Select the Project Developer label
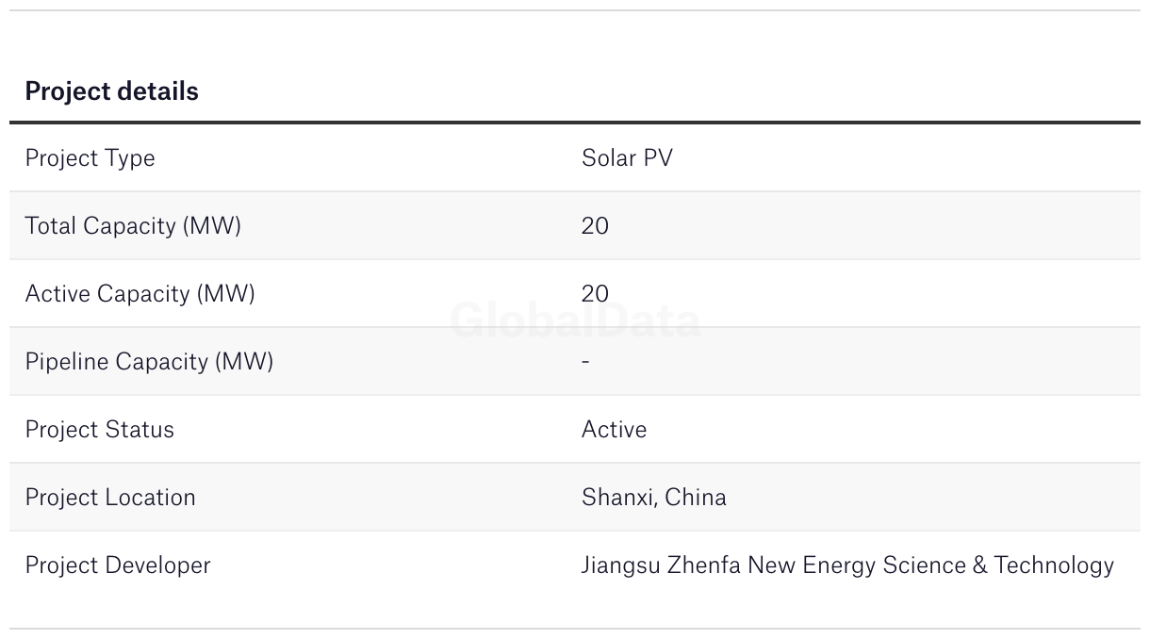 (x=118, y=565)
